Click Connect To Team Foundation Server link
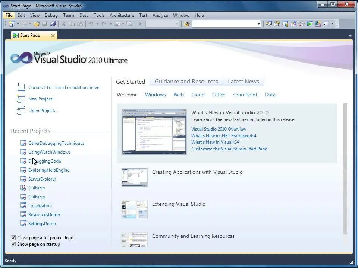This screenshot has width=358, height=268. (x=65, y=87)
